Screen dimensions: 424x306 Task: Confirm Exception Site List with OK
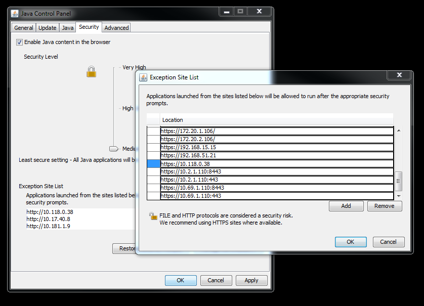[x=351, y=242]
